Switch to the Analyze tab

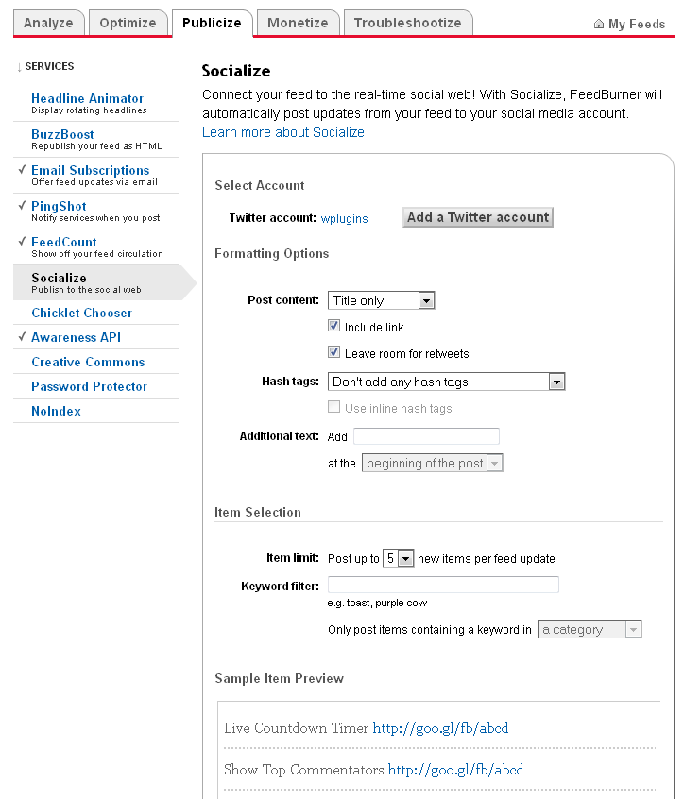(48, 24)
